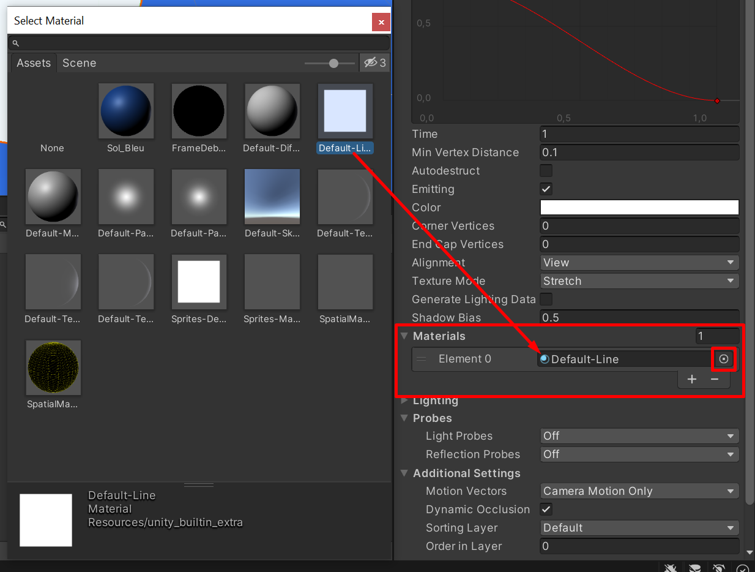Remove material element with minus button
This screenshot has height=572, width=755.
[715, 379]
